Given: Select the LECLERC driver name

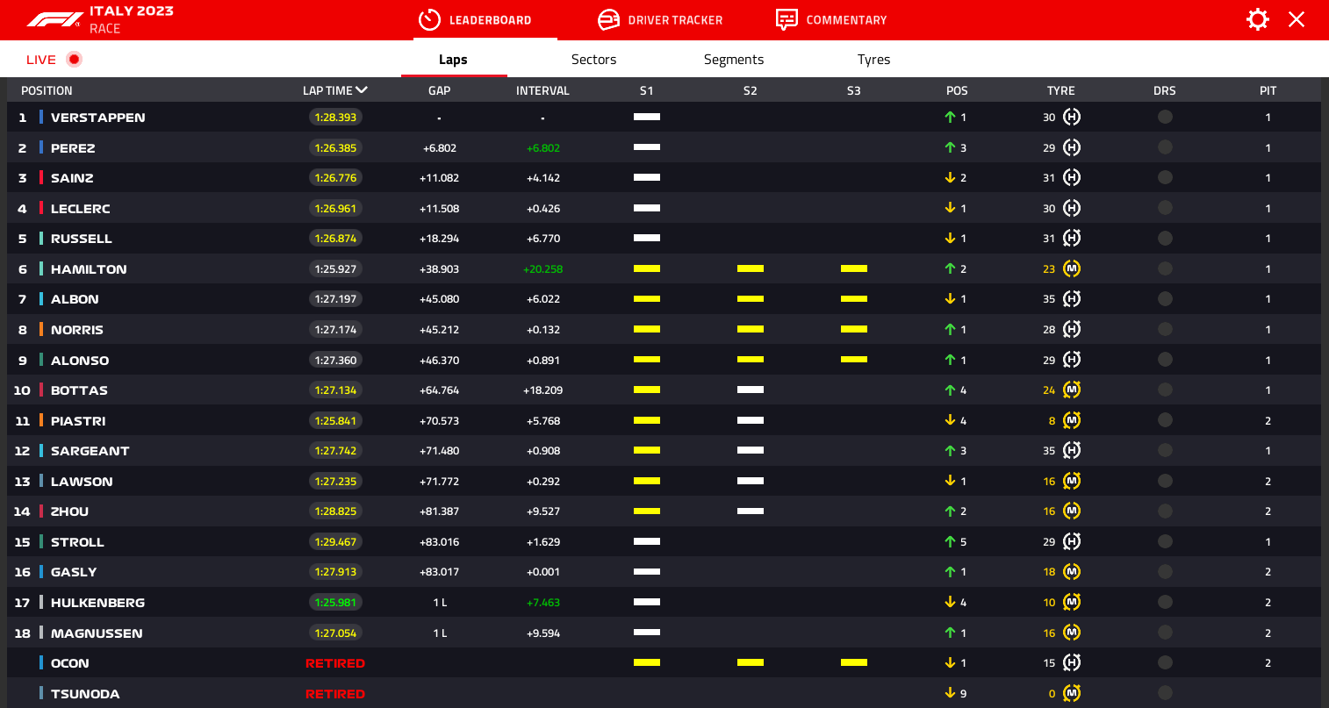Looking at the screenshot, I should coord(81,209).
